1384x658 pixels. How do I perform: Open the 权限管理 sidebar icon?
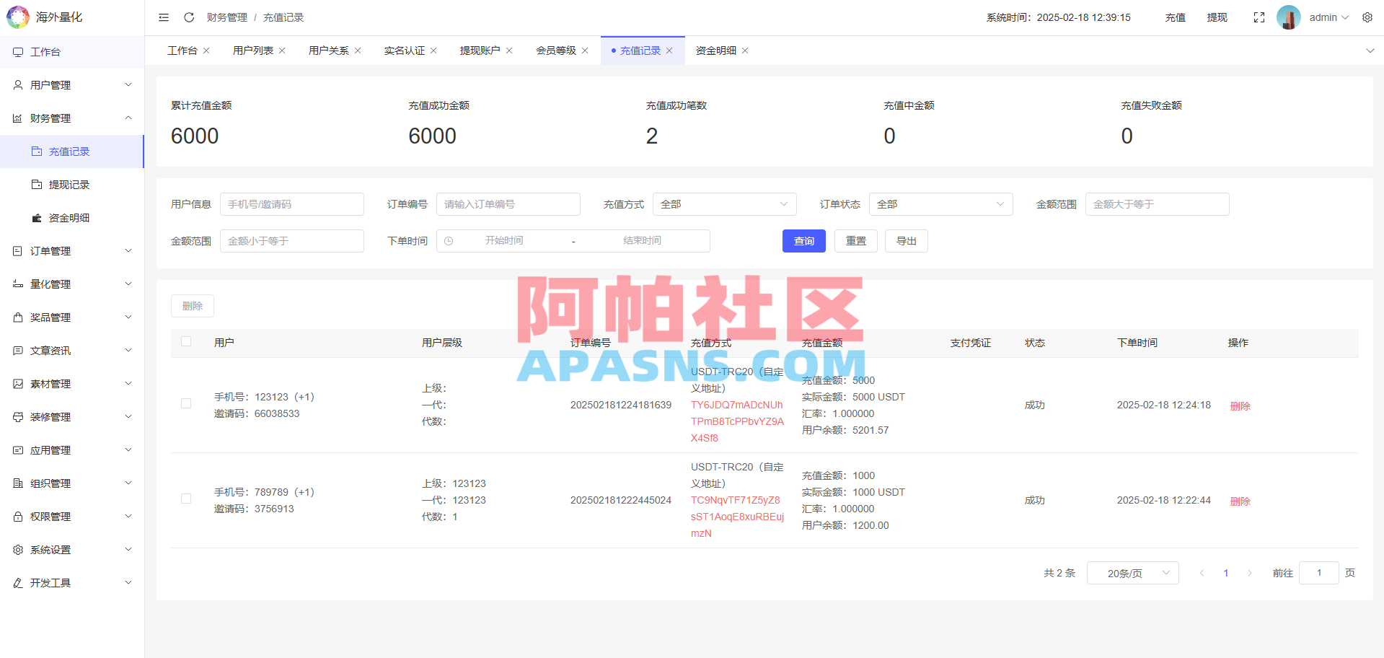pos(18,516)
